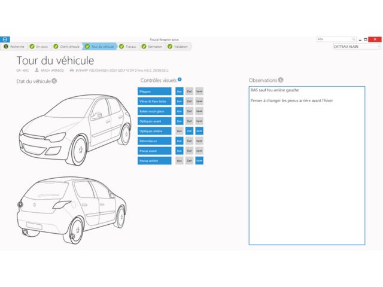Mark Vitres & Pare-brise as Def
This screenshot has height=287, width=383.
point(189,101)
